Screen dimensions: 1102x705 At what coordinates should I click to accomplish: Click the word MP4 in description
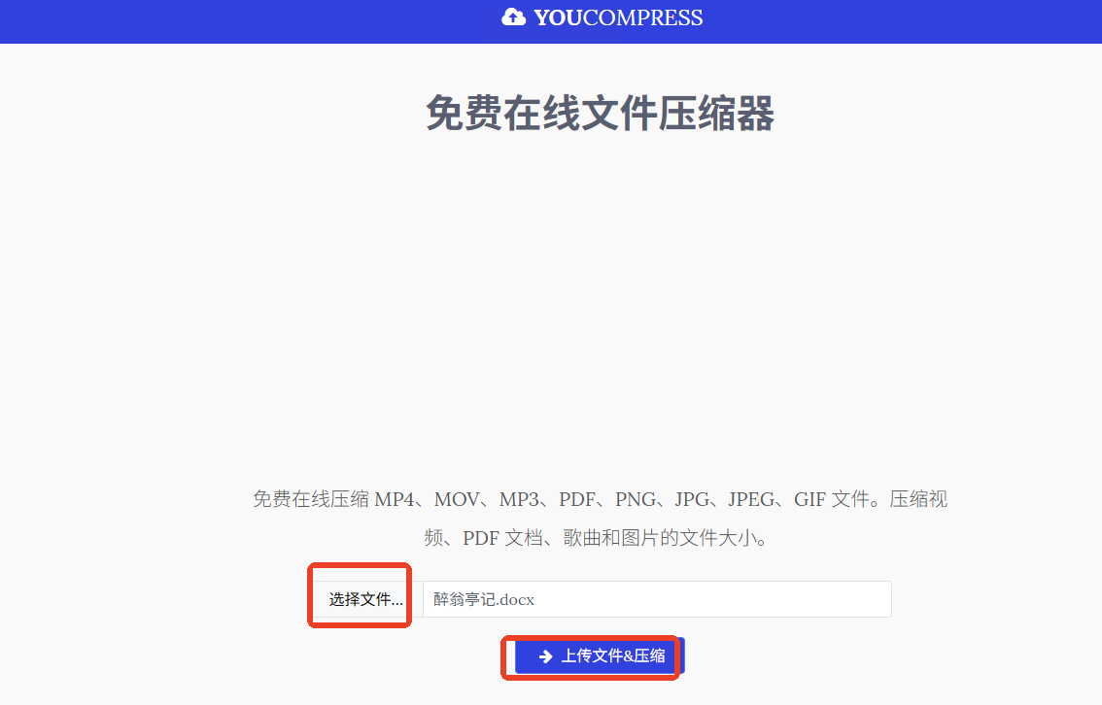coord(395,499)
